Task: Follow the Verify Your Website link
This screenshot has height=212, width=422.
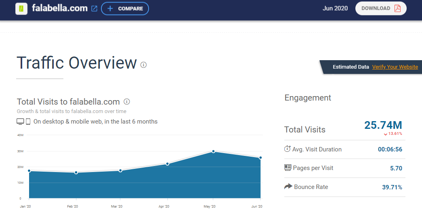Action: (395, 67)
